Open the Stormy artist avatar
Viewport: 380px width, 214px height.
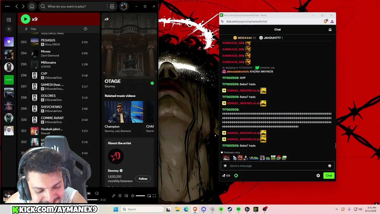(x=115, y=156)
